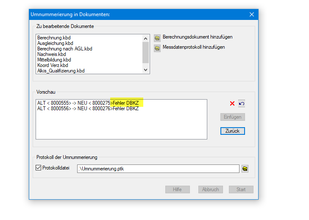Choose Berechnung nach AGL.kbd entry
This screenshot has width=309, height=220.
64,49
